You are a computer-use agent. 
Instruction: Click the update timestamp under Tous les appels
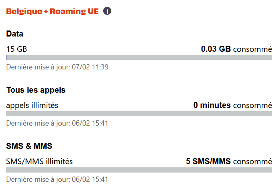click(57, 123)
